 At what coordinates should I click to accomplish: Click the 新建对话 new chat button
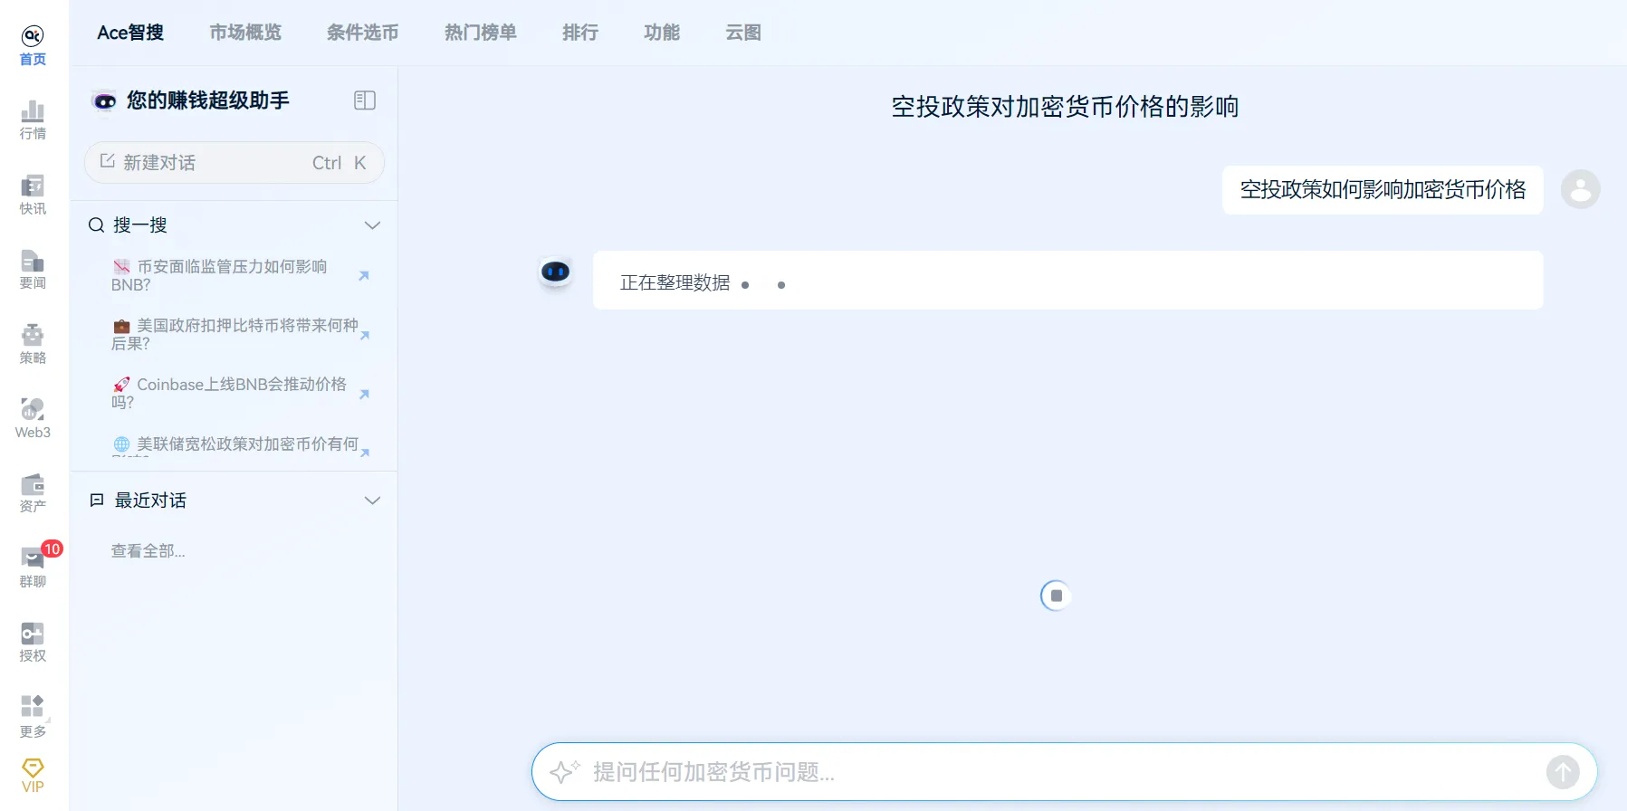click(x=234, y=163)
